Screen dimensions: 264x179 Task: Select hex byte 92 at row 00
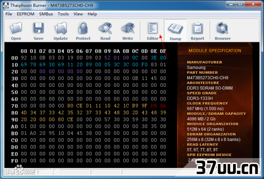(x=24, y=58)
